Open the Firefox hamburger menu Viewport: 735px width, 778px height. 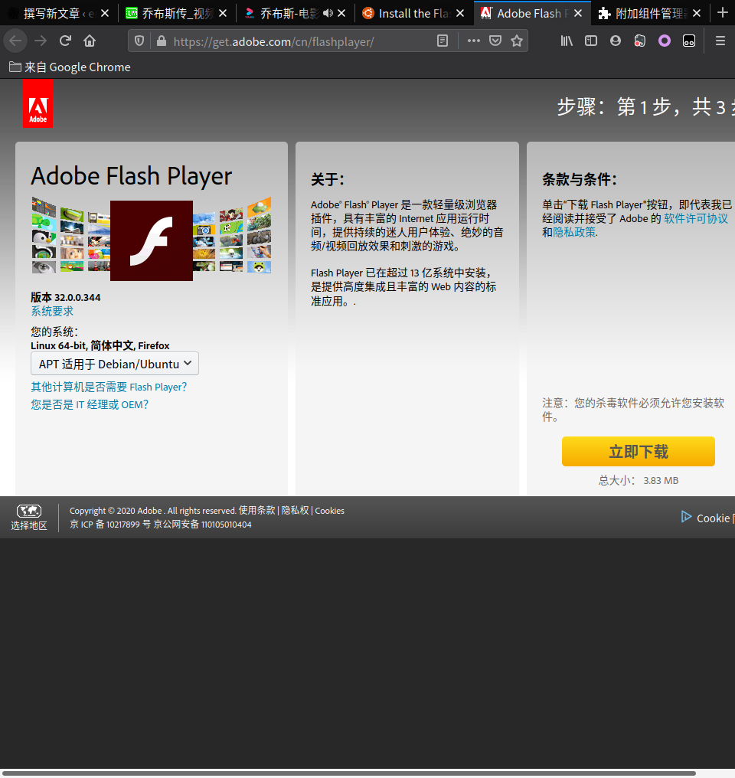[x=720, y=41]
